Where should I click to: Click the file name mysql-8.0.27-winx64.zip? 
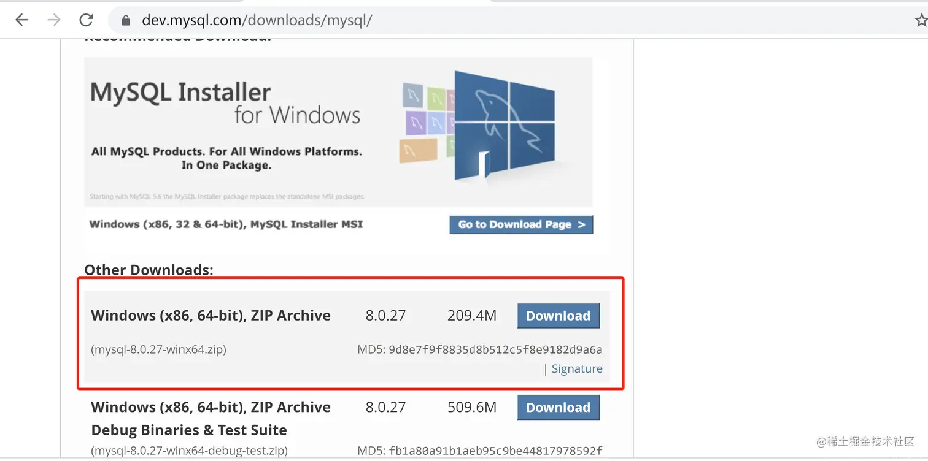(158, 350)
